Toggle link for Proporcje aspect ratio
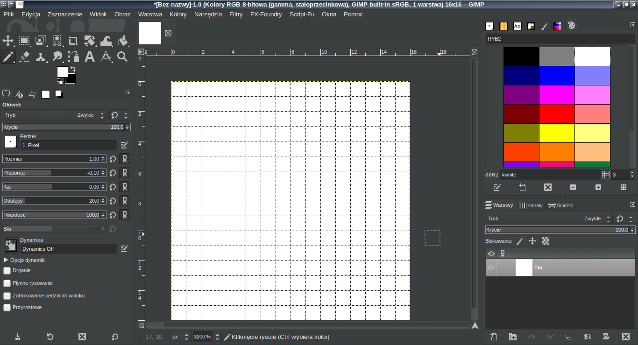 [x=125, y=173]
